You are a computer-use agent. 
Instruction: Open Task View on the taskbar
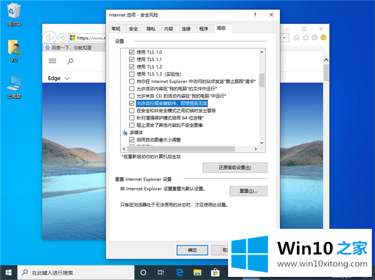click(161, 273)
